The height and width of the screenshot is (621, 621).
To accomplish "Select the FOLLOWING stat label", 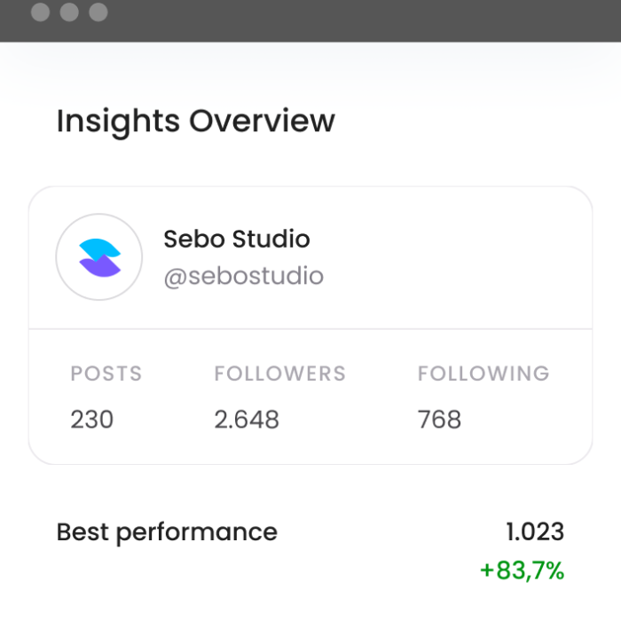I will point(483,373).
